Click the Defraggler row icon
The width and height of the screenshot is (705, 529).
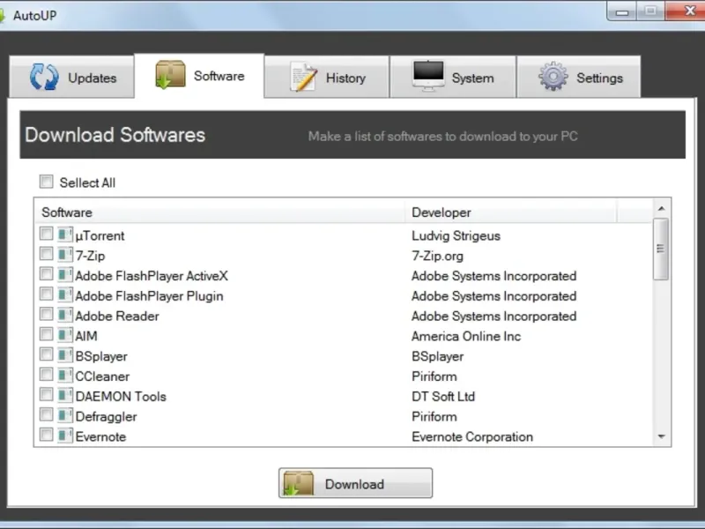coord(64,415)
